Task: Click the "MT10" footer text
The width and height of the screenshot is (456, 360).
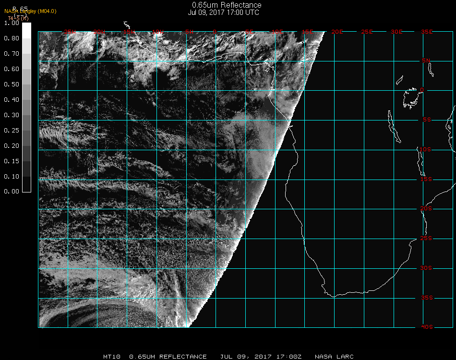Action: click(112, 357)
